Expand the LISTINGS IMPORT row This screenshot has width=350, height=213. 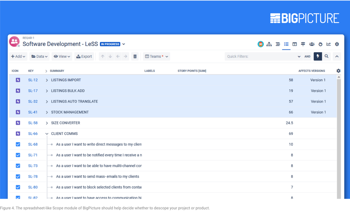pos(47,80)
